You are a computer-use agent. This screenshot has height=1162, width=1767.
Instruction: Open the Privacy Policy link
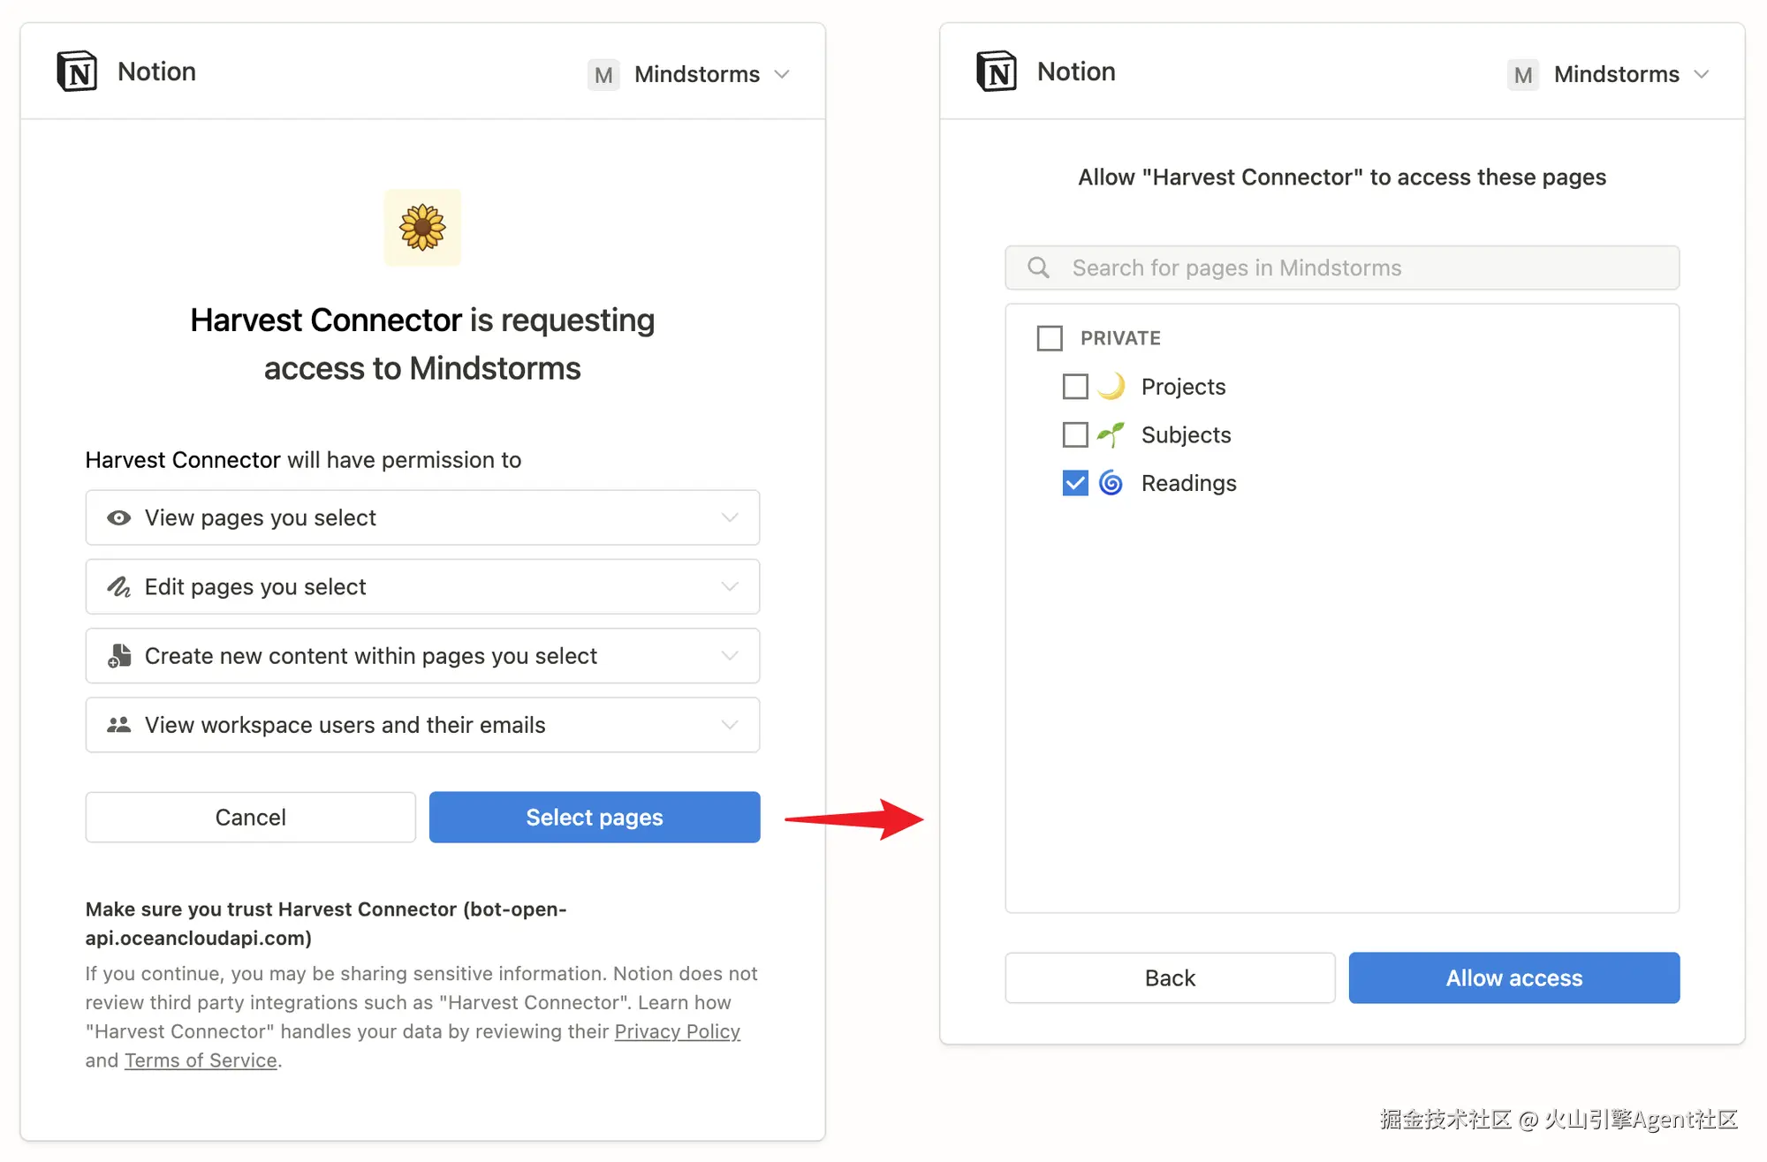[678, 1031]
